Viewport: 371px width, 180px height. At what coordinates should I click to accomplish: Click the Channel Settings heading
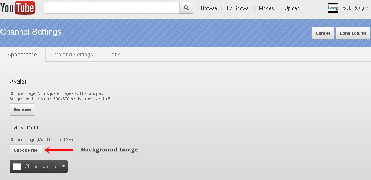coord(31,32)
